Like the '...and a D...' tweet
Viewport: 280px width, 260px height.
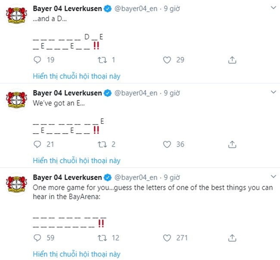click(x=167, y=60)
